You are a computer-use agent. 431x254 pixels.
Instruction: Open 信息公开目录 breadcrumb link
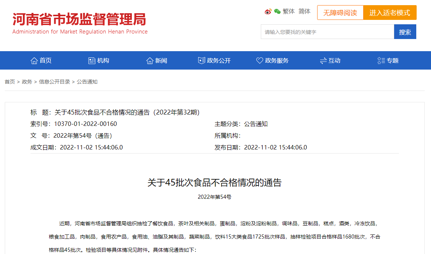click(55, 82)
